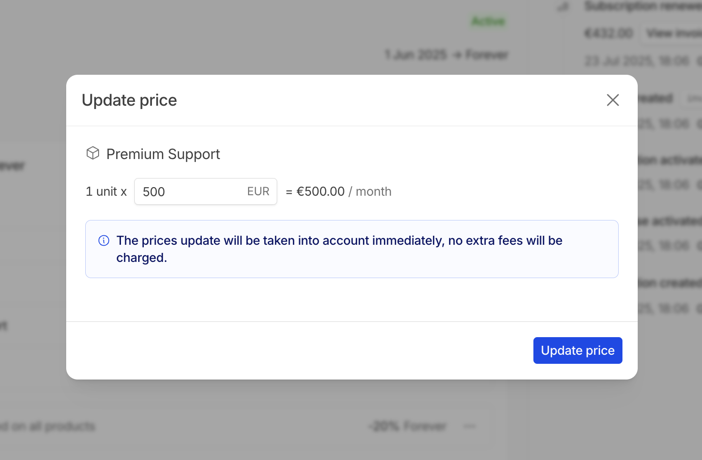Click the cube icon beside Premium Support
The image size is (702, 460).
(x=93, y=153)
